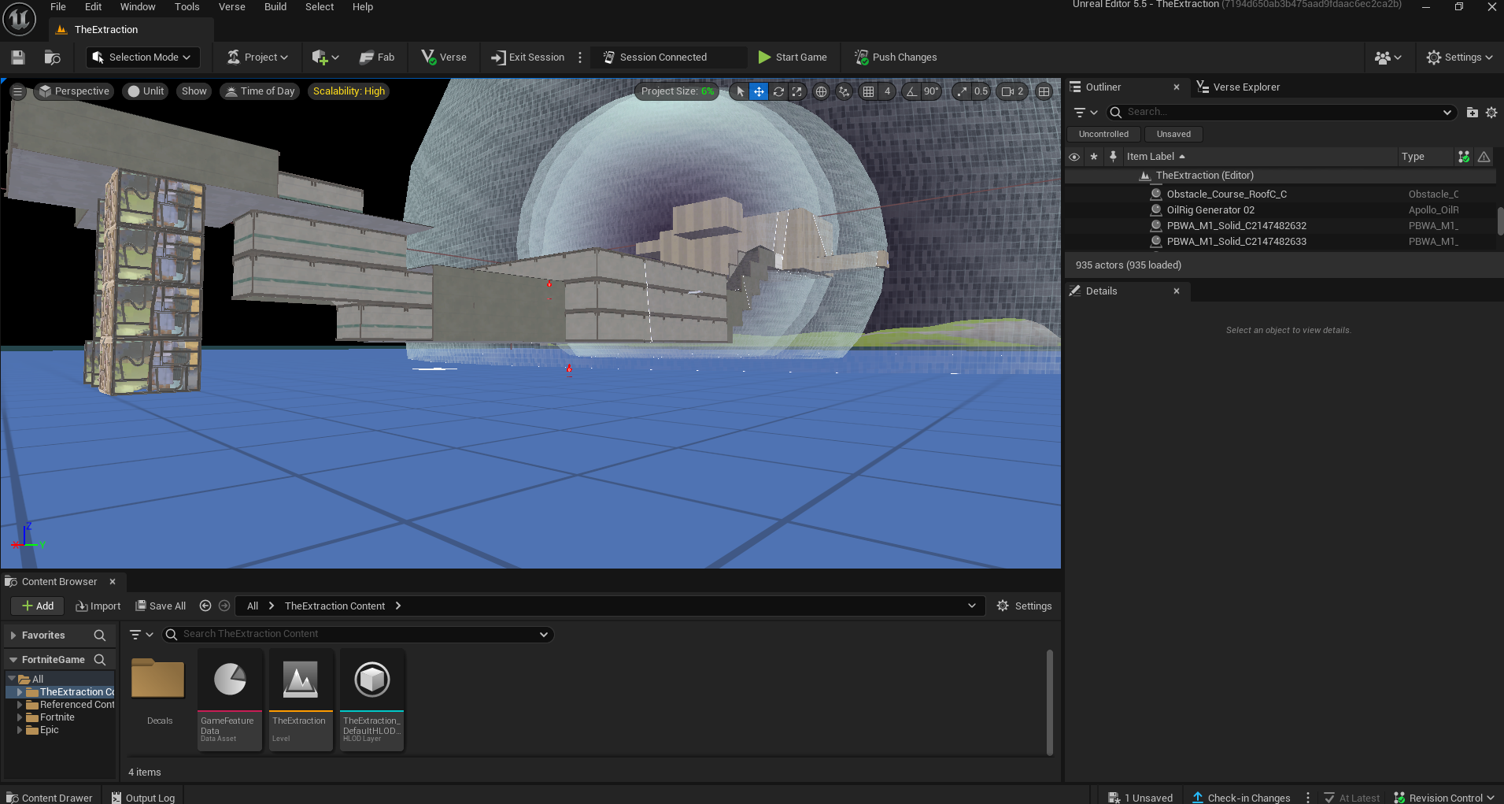The width and height of the screenshot is (1504, 804).
Task: Open the Perspective view dropdown
Action: [74, 91]
